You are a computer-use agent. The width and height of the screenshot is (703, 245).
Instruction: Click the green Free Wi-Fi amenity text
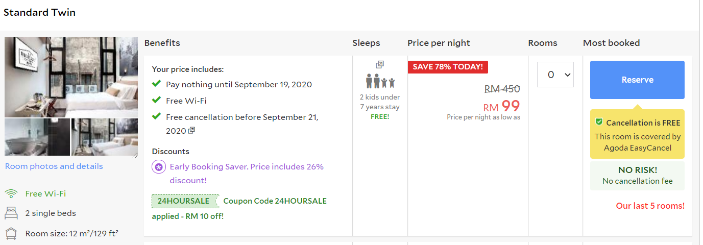(x=45, y=194)
